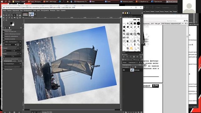201x113 pixels.
Task: Open the Size units dropdown
Action: pyautogui.click(x=19, y=54)
